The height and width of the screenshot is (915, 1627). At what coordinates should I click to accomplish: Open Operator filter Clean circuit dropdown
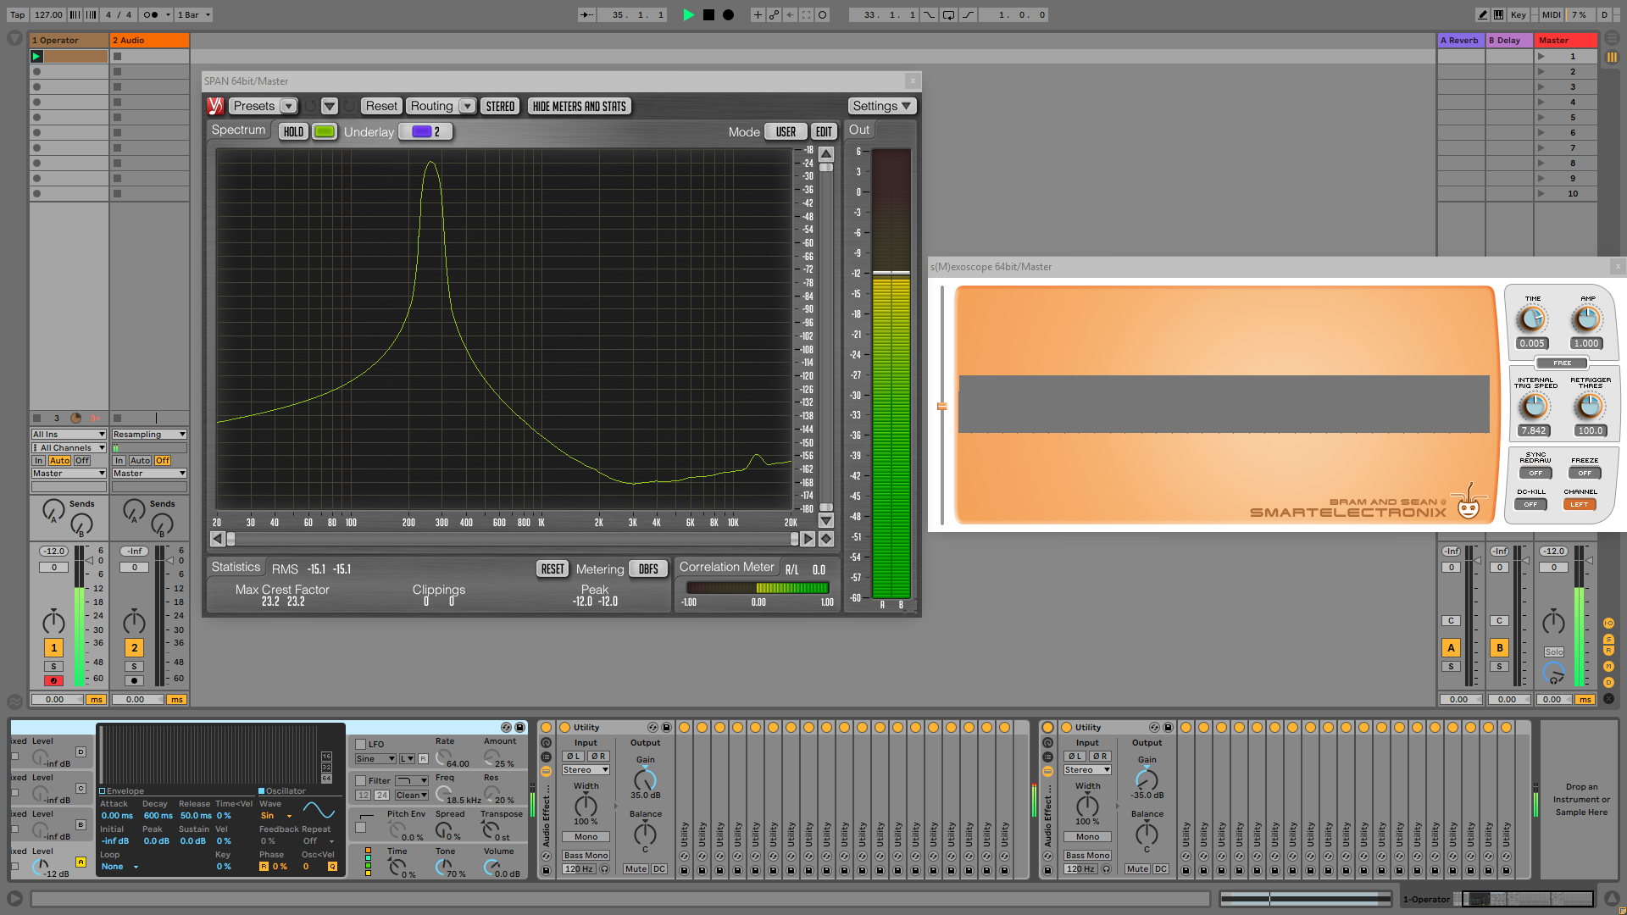point(411,795)
